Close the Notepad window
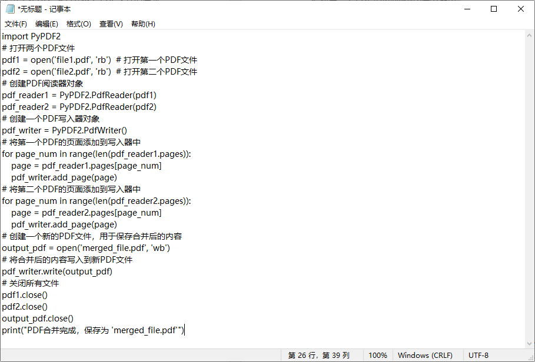This screenshot has width=535, height=362. (x=521, y=9)
